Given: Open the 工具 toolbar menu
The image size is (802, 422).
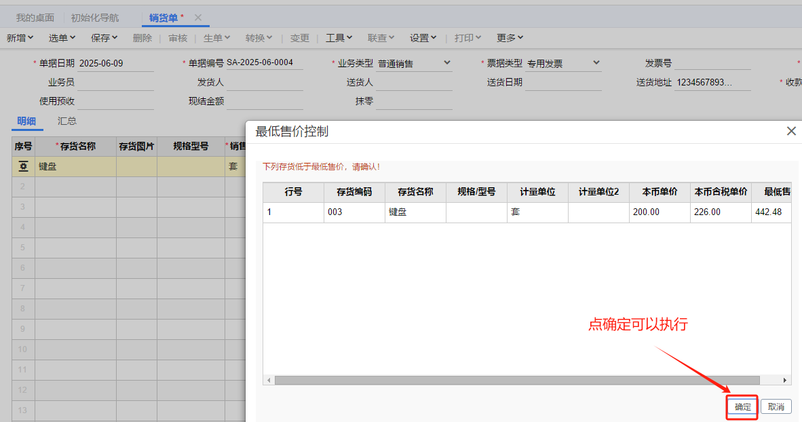Looking at the screenshot, I should click(339, 38).
